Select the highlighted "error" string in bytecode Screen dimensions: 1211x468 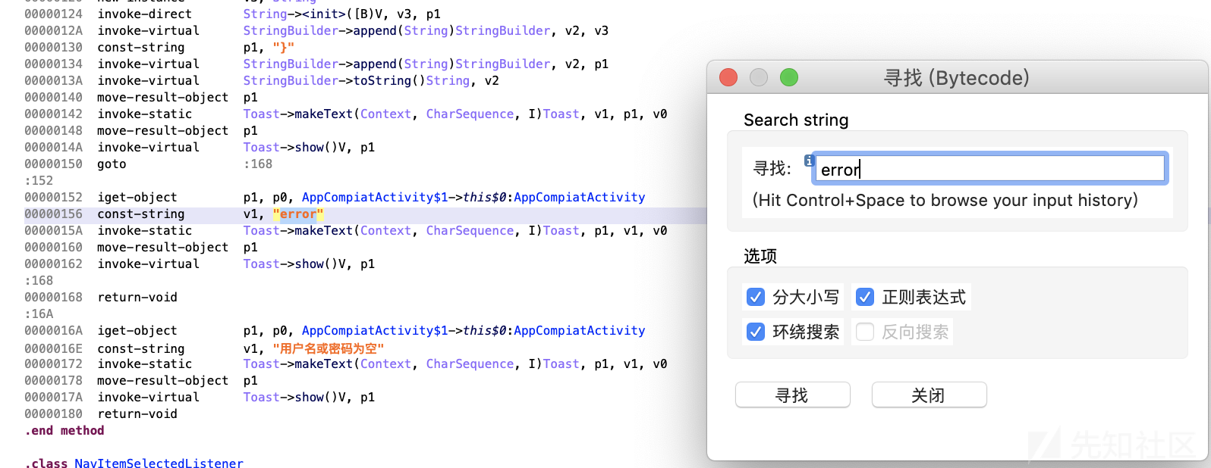point(298,214)
